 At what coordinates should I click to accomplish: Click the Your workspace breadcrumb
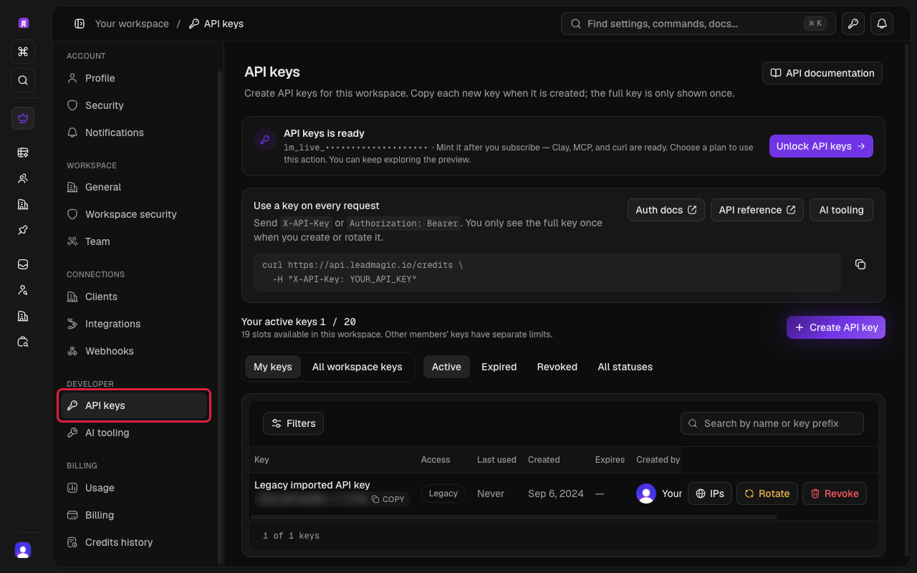point(132,24)
